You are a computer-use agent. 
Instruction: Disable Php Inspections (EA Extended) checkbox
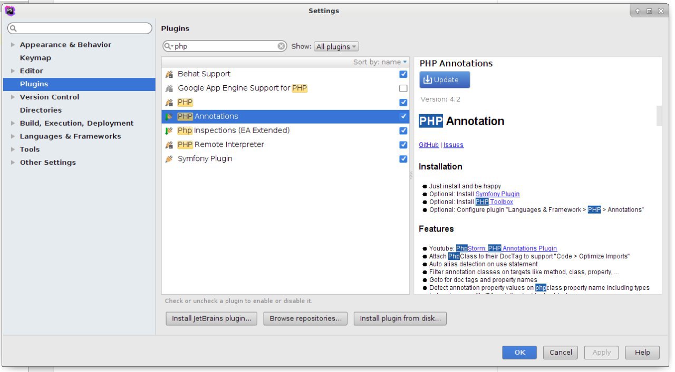(x=403, y=130)
